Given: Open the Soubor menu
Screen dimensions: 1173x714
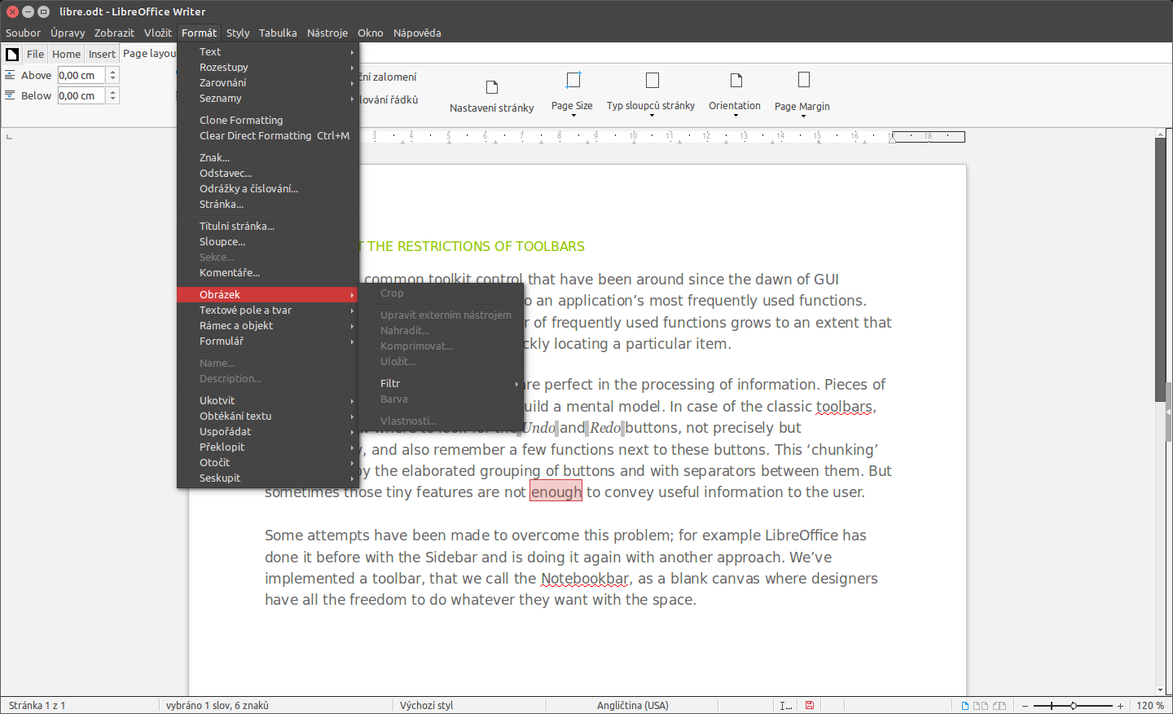Looking at the screenshot, I should pyautogui.click(x=23, y=33).
